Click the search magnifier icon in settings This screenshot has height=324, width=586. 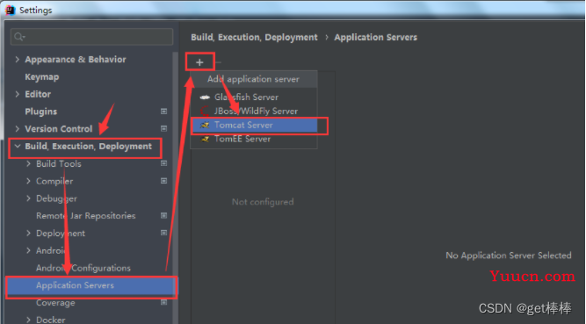[x=19, y=37]
